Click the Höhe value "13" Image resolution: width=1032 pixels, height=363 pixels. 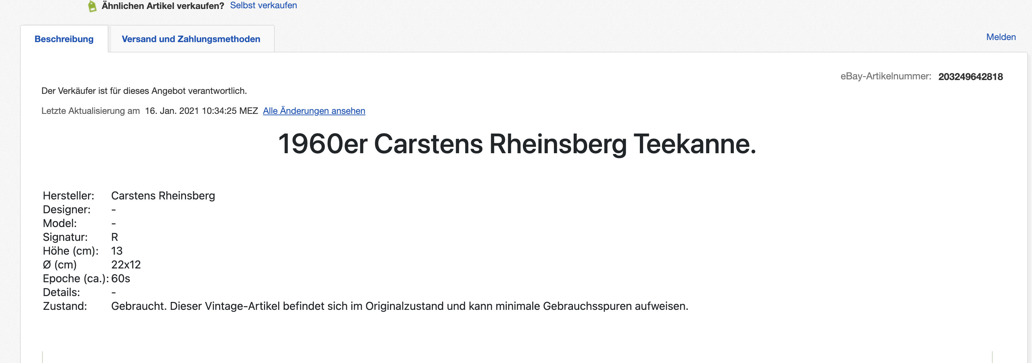click(x=117, y=251)
